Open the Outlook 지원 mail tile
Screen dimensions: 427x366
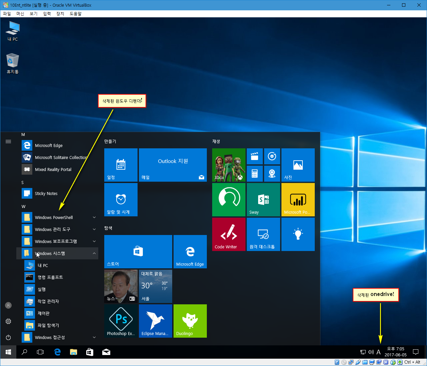pos(173,165)
